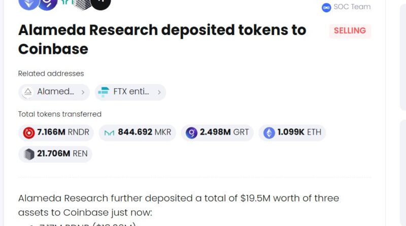406x226 pixels.
Task: Expand the Alameda address chevron
Action: click(83, 92)
